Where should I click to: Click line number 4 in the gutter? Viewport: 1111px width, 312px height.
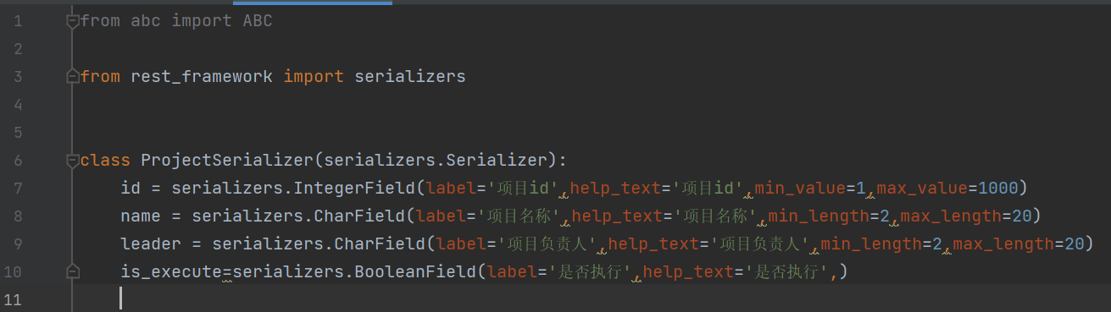(19, 104)
